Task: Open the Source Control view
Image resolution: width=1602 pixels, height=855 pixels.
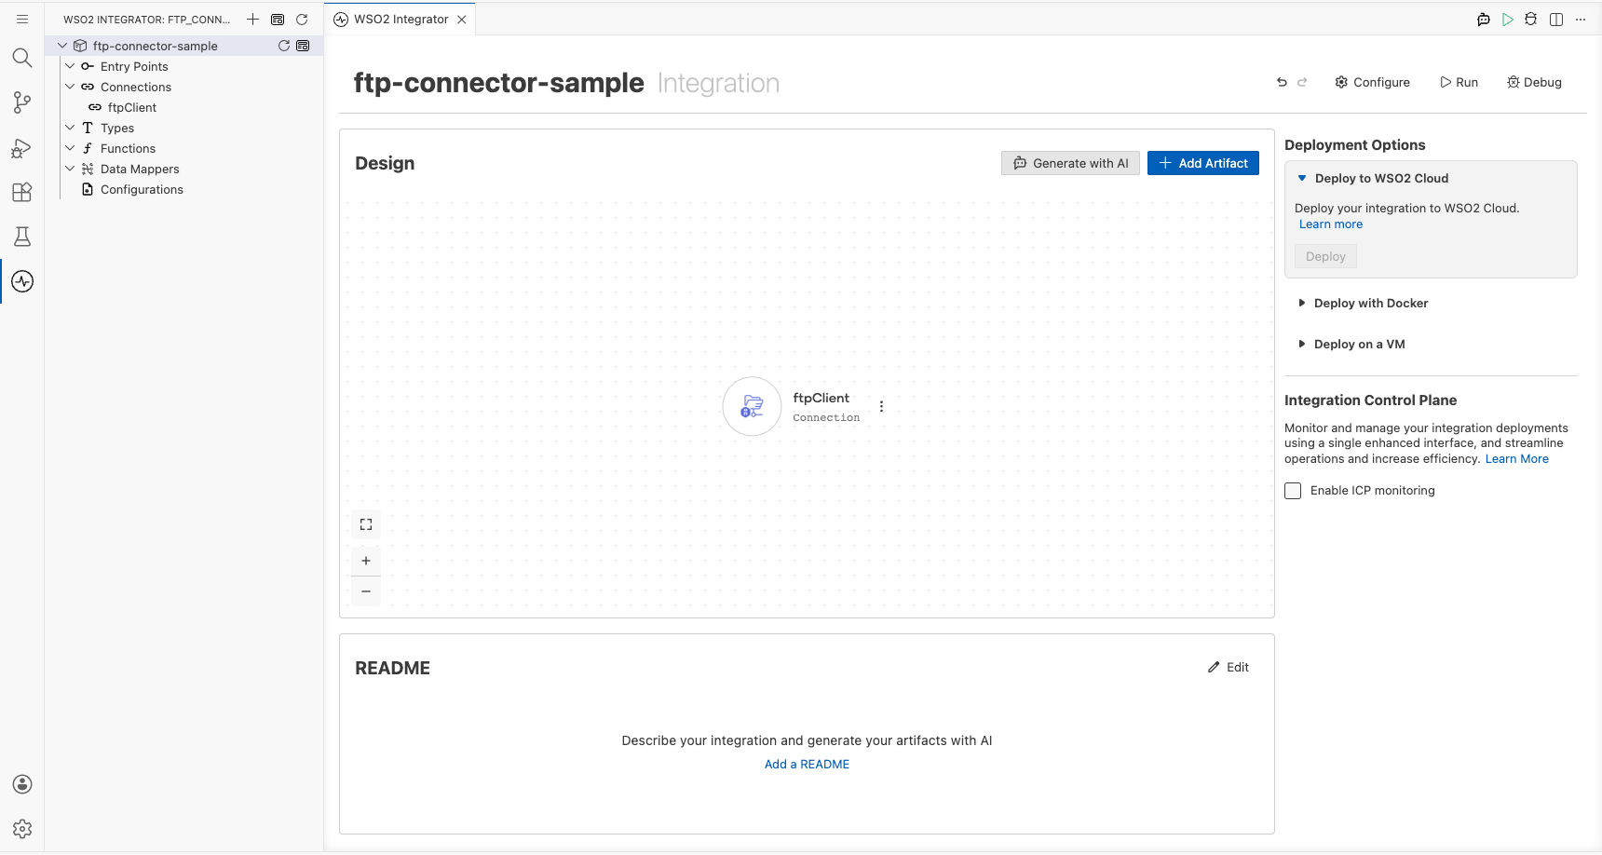Action: pyautogui.click(x=22, y=102)
